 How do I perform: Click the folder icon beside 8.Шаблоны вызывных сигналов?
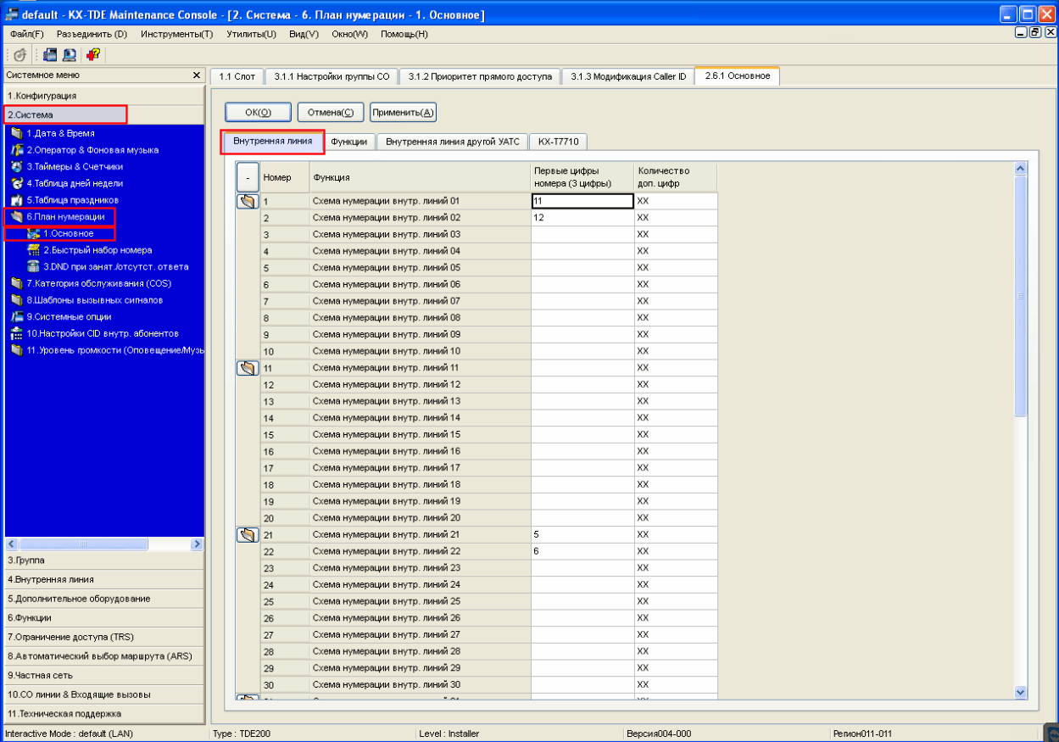pyautogui.click(x=16, y=300)
